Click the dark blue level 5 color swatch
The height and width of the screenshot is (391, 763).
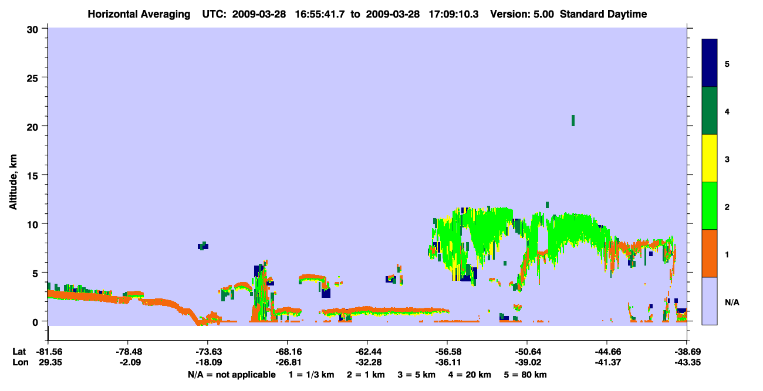click(x=710, y=63)
